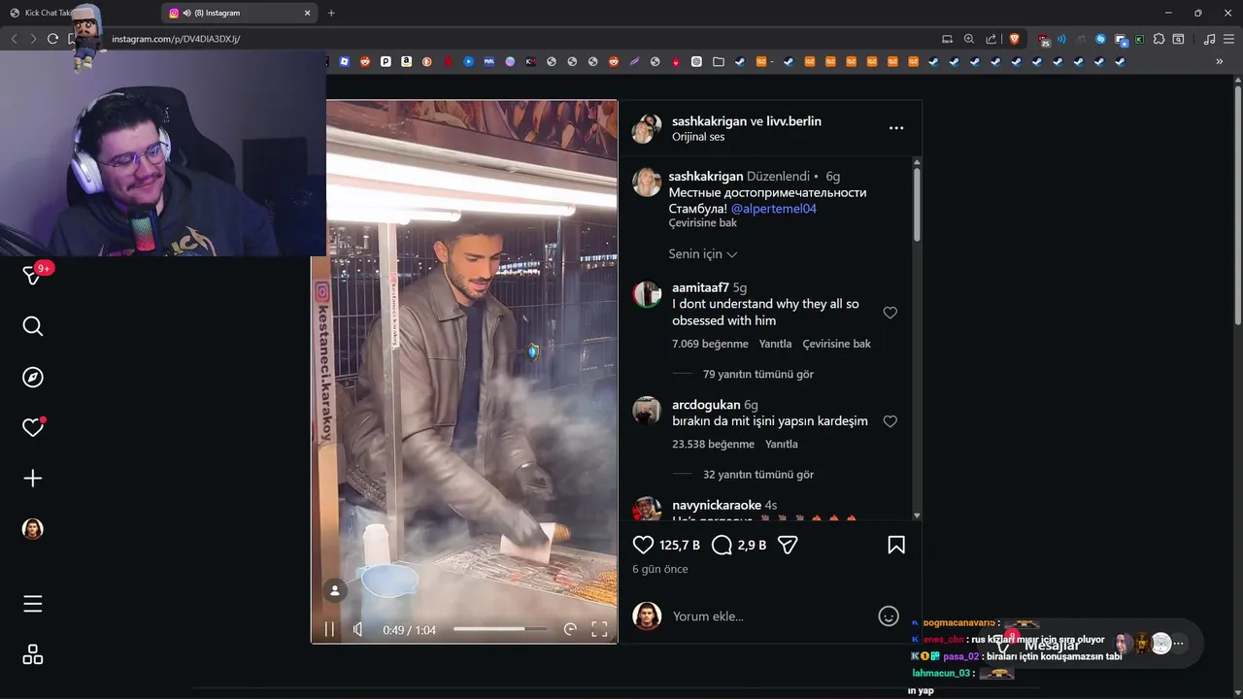Expand '32 yanıtın tümünü gör' replies
This screenshot has height=699, width=1243.
(x=758, y=475)
